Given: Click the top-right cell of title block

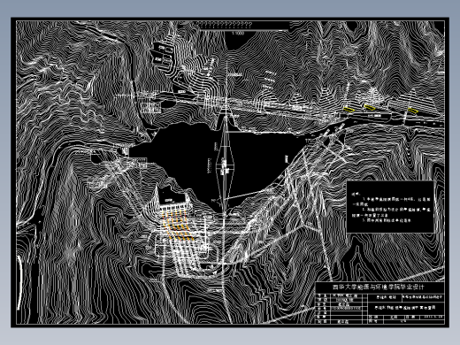Looking at the screenshot, I should tap(423, 297).
